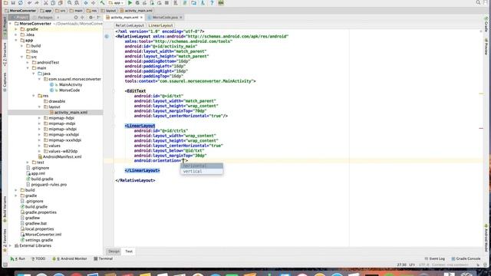
Task: Click the layout file gutter icon beside RelativeLayout
Action: 107,37
